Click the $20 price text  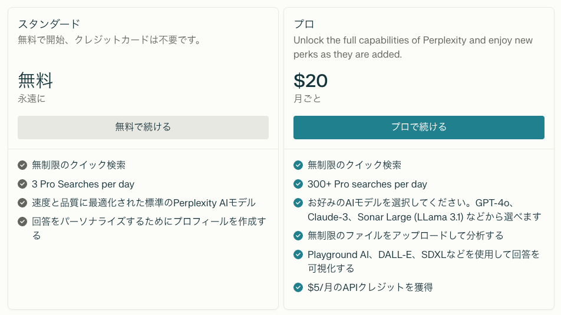point(311,81)
